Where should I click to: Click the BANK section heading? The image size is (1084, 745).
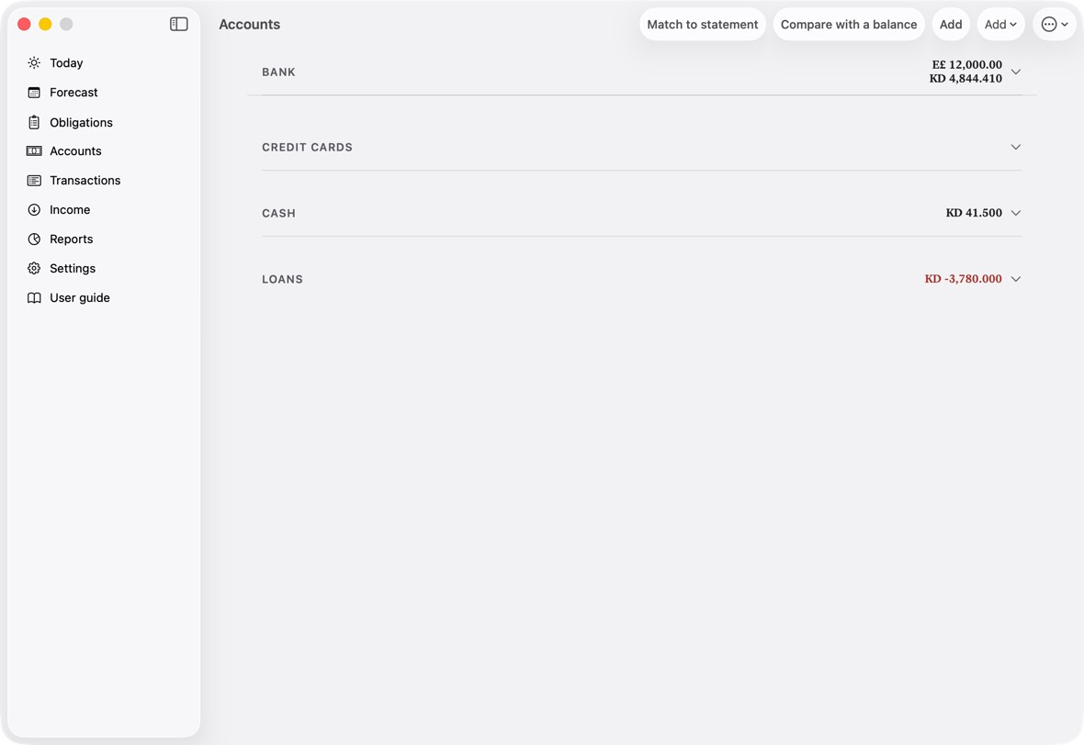pyautogui.click(x=278, y=72)
